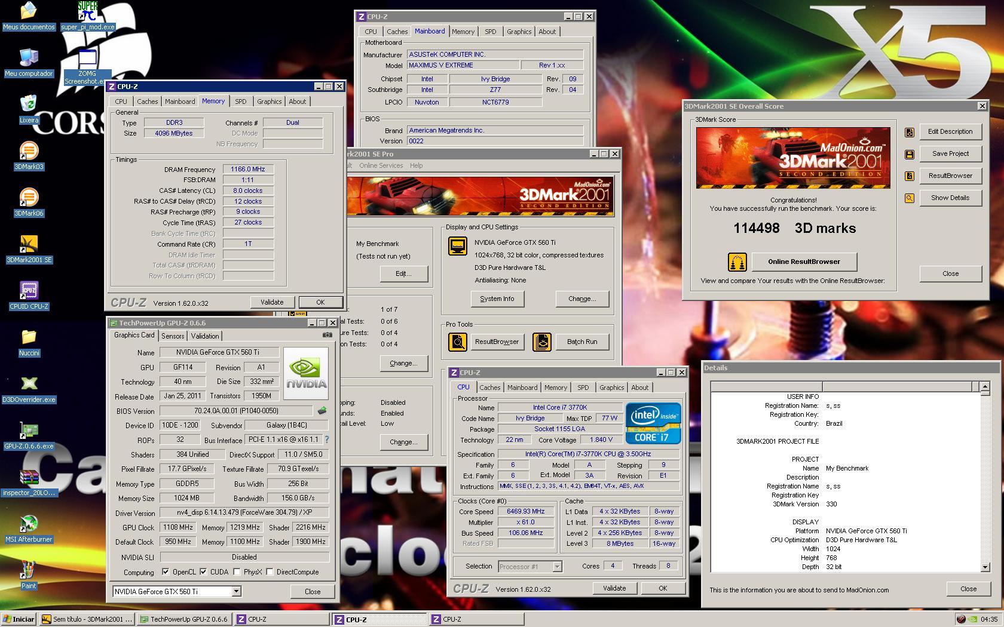Click the Edit Description icon
Viewport: 1004px width, 627px height.
point(910,132)
